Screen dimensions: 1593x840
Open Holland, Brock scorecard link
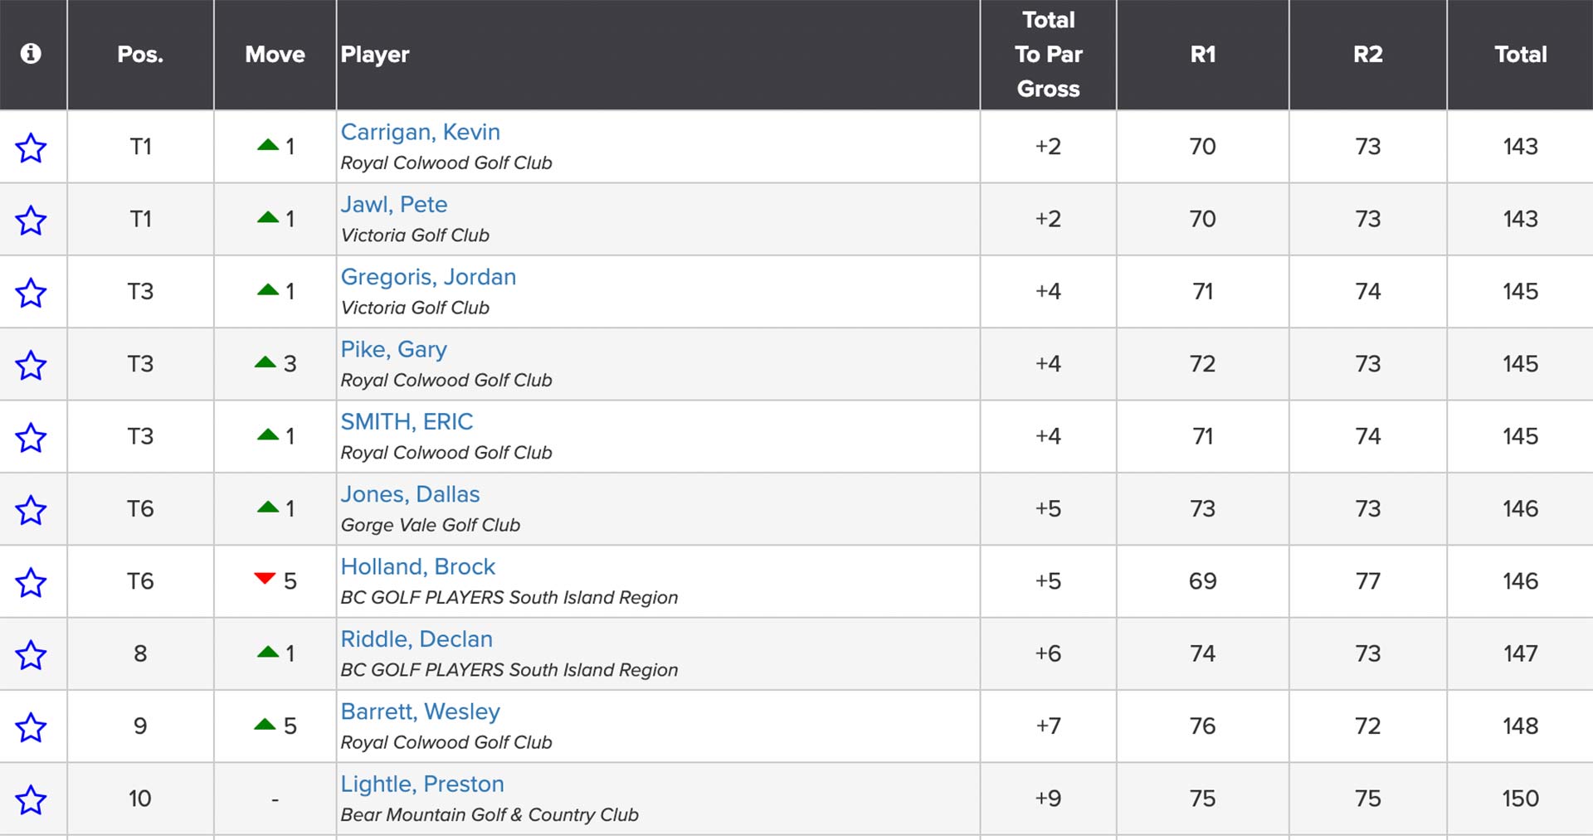(418, 566)
